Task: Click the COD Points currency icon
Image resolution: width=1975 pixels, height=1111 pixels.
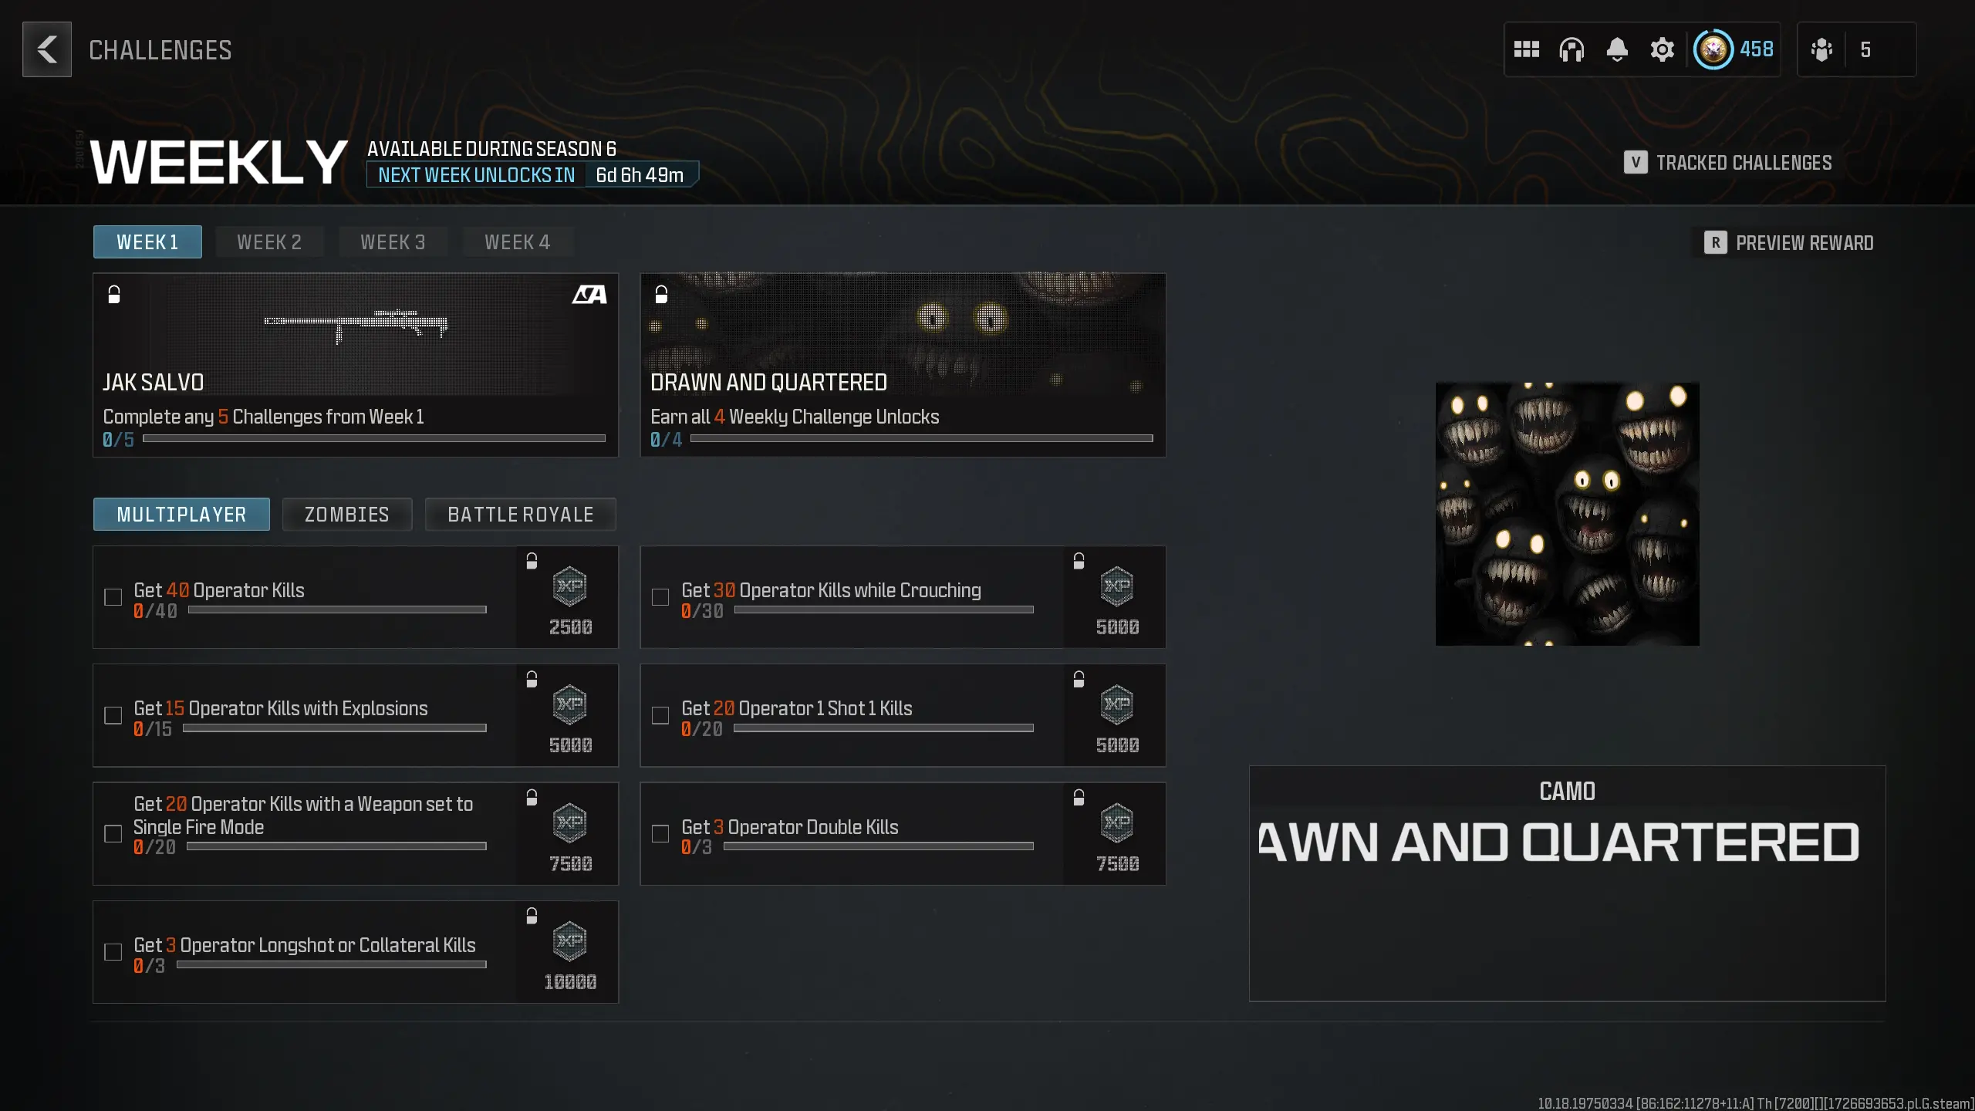Action: [x=1713, y=50]
